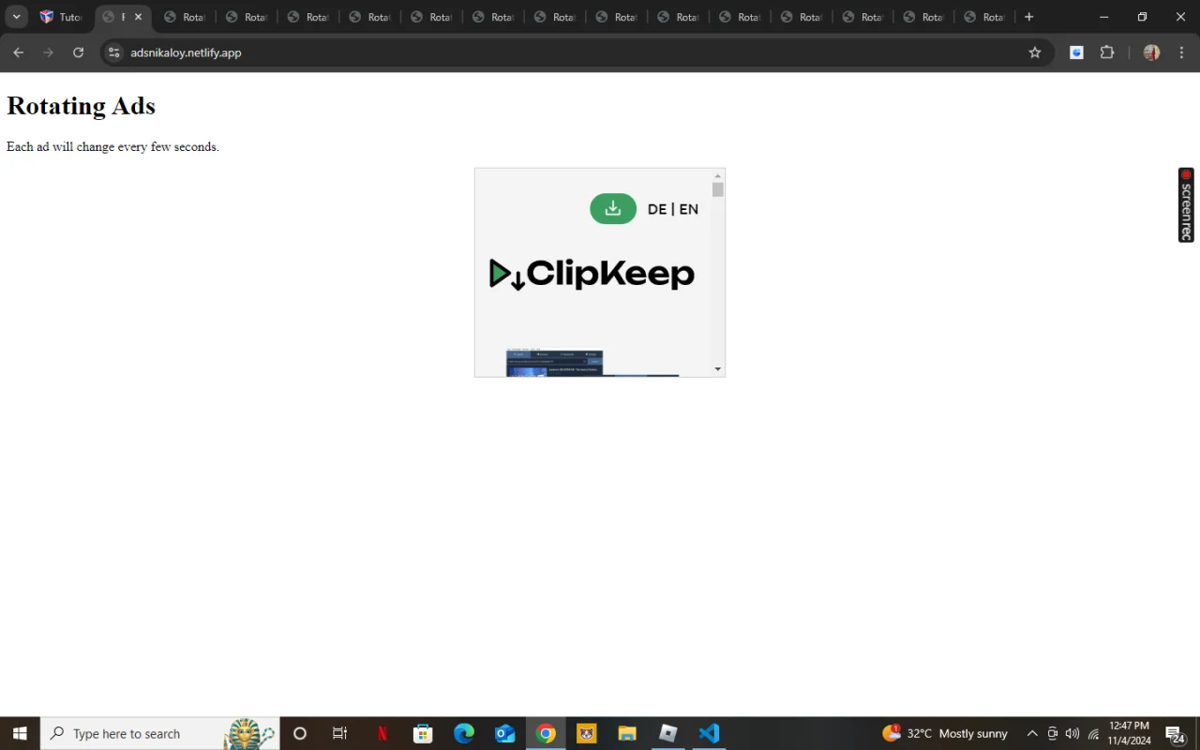
Task: Open Visual Studio Code from taskbar
Action: click(x=709, y=733)
